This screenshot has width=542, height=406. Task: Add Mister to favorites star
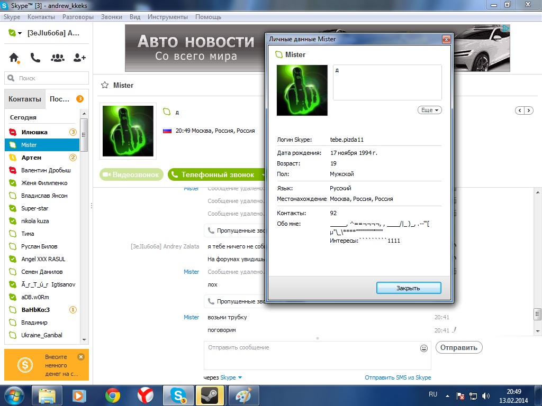pos(105,85)
